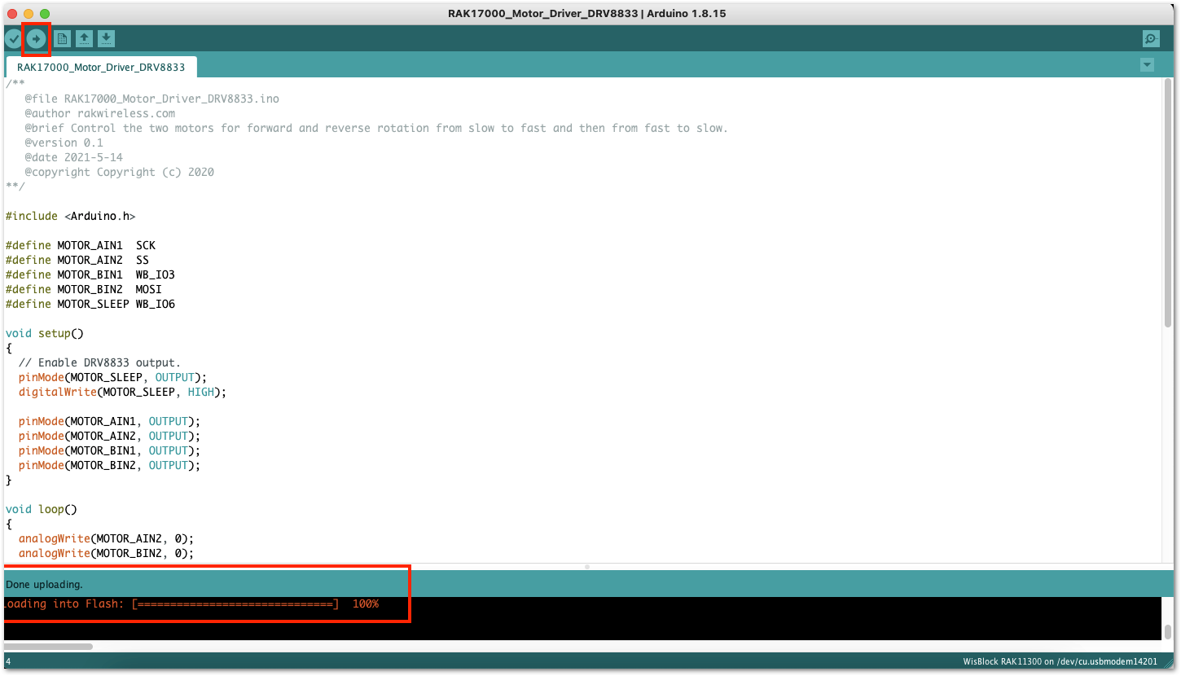Screen dimensions: 1181x676
Task: Click the '@version 0.1' comment line
Action: [x=64, y=143]
